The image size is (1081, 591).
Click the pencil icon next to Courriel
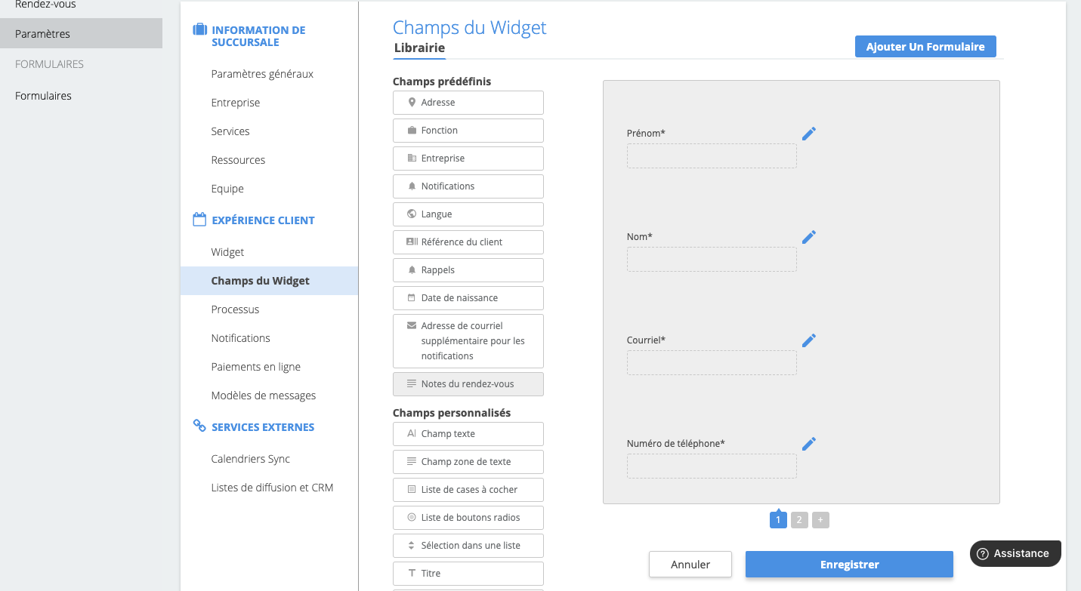point(809,340)
